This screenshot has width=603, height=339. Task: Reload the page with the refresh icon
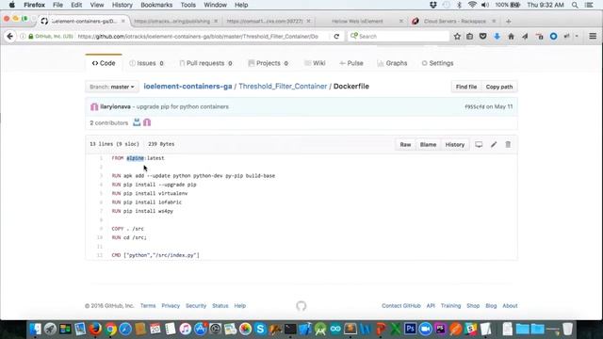click(x=336, y=36)
